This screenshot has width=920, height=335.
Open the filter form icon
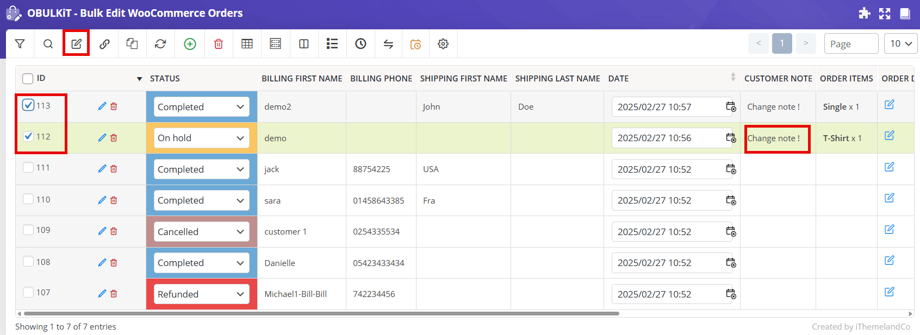(20, 44)
